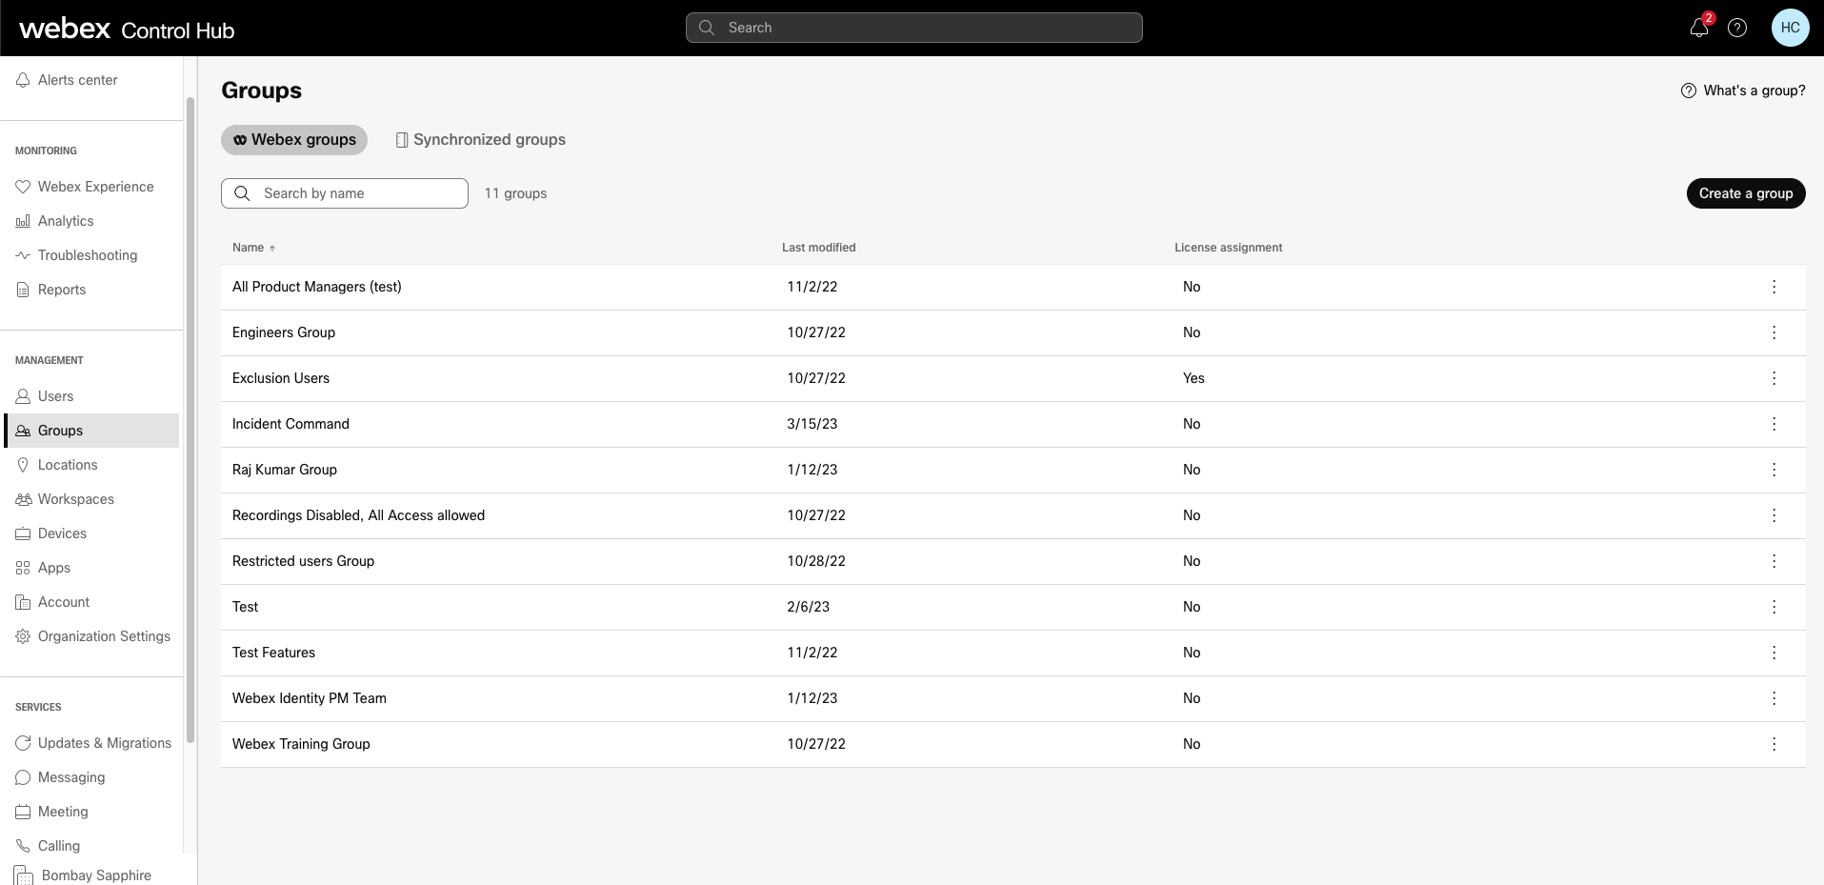Open more options for Incident Command
Image resolution: width=1824 pixels, height=885 pixels.
coord(1774,424)
